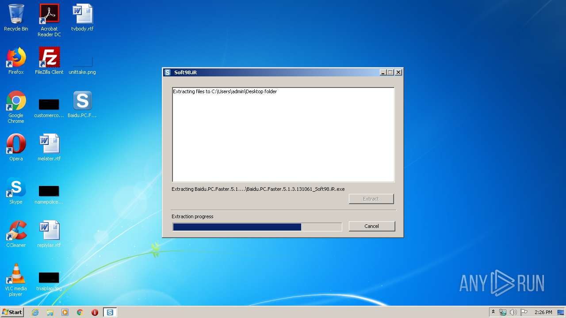Viewport: 566px width, 318px height.
Task: Select the namepolice... desktop file
Action: [49, 194]
